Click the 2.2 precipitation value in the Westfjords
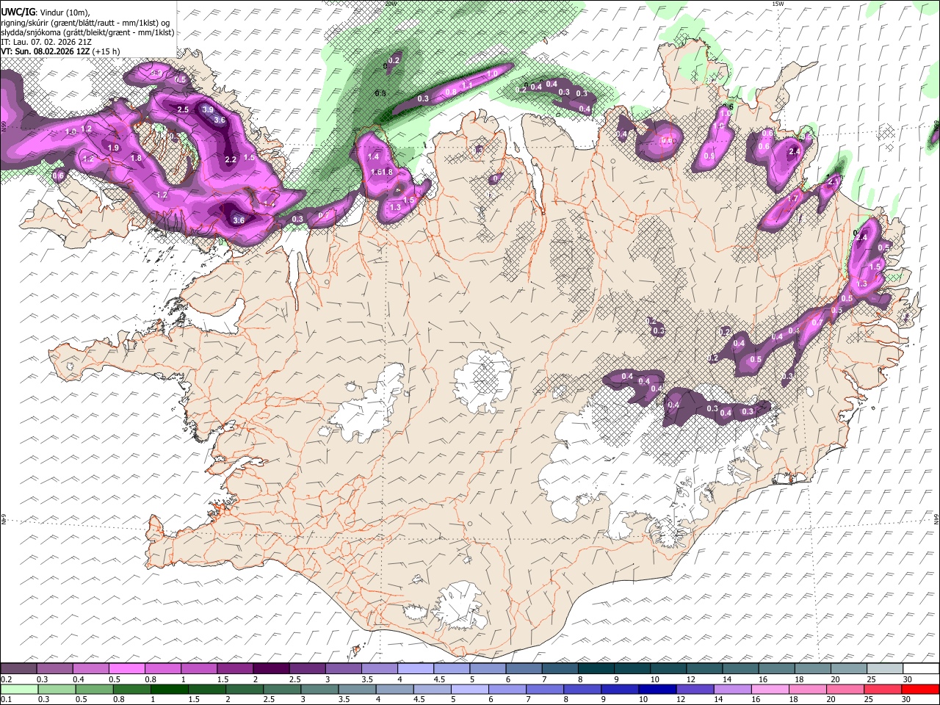The height and width of the screenshot is (705, 940). tap(231, 159)
